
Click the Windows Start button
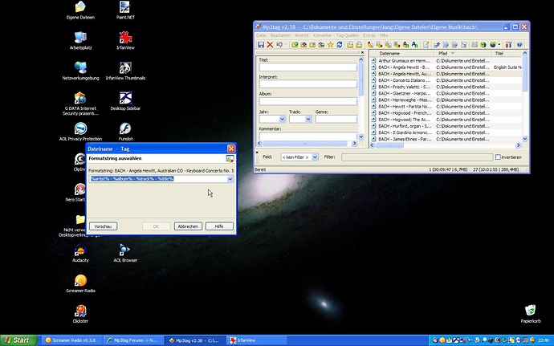pyautogui.click(x=18, y=340)
